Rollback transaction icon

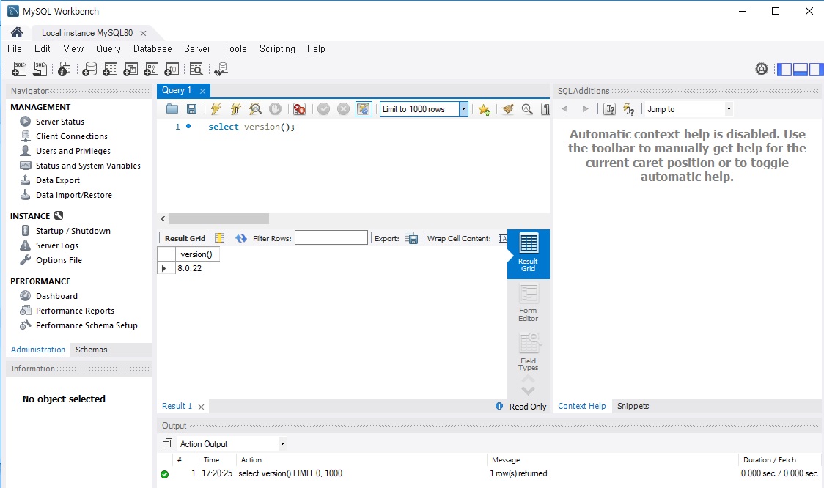(343, 108)
